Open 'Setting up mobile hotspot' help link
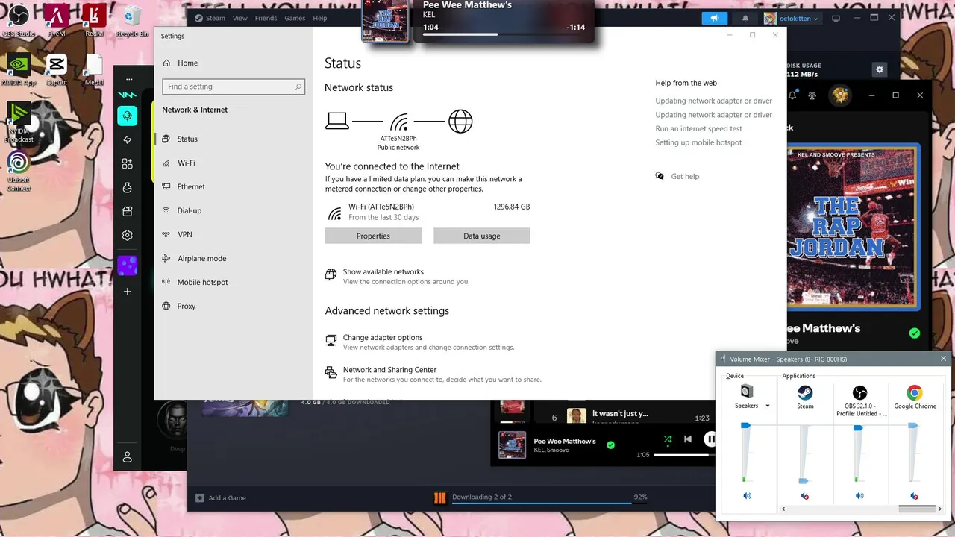Screen dimensions: 955x537 click(698, 142)
